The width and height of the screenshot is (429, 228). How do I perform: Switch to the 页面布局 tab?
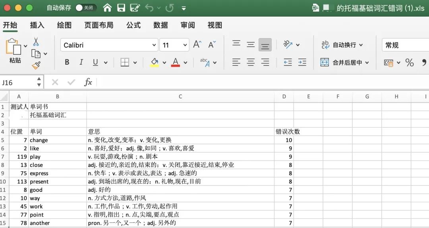click(x=99, y=25)
